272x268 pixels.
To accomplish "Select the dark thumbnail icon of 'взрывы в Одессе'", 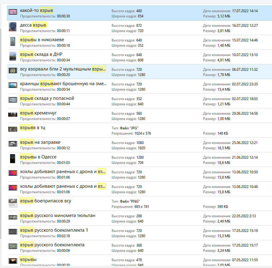I will pyautogui.click(x=13, y=159).
